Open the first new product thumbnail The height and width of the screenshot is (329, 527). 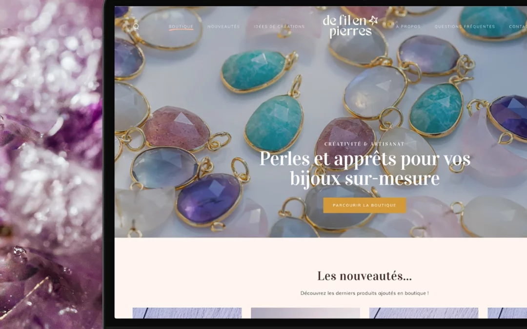(x=187, y=313)
